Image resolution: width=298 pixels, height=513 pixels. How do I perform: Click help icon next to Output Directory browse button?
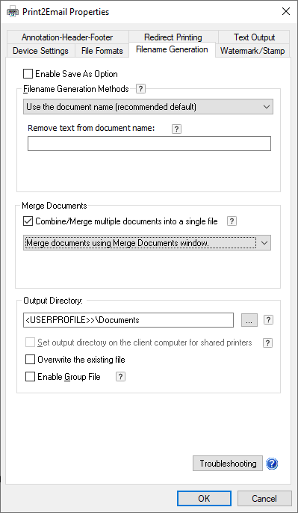coord(268,320)
